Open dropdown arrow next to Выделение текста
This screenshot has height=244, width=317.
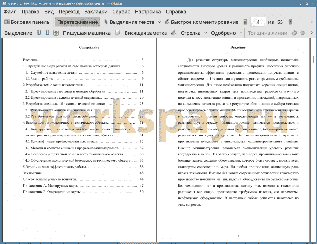(159, 22)
